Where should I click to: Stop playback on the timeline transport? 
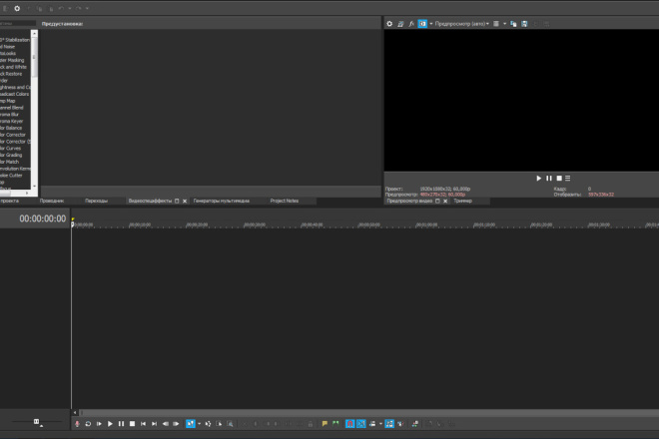coord(133,424)
